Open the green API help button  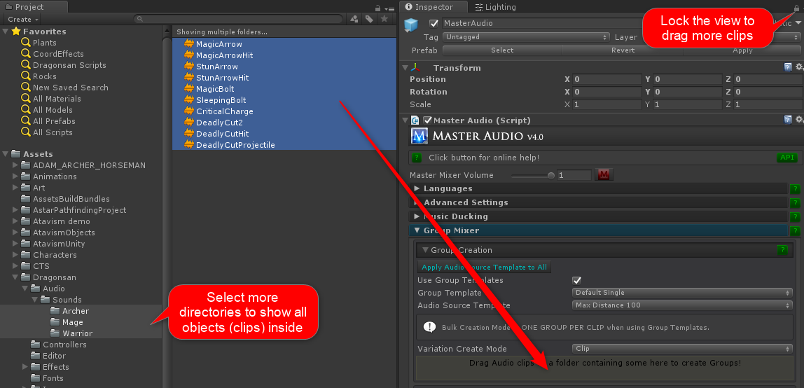[787, 158]
